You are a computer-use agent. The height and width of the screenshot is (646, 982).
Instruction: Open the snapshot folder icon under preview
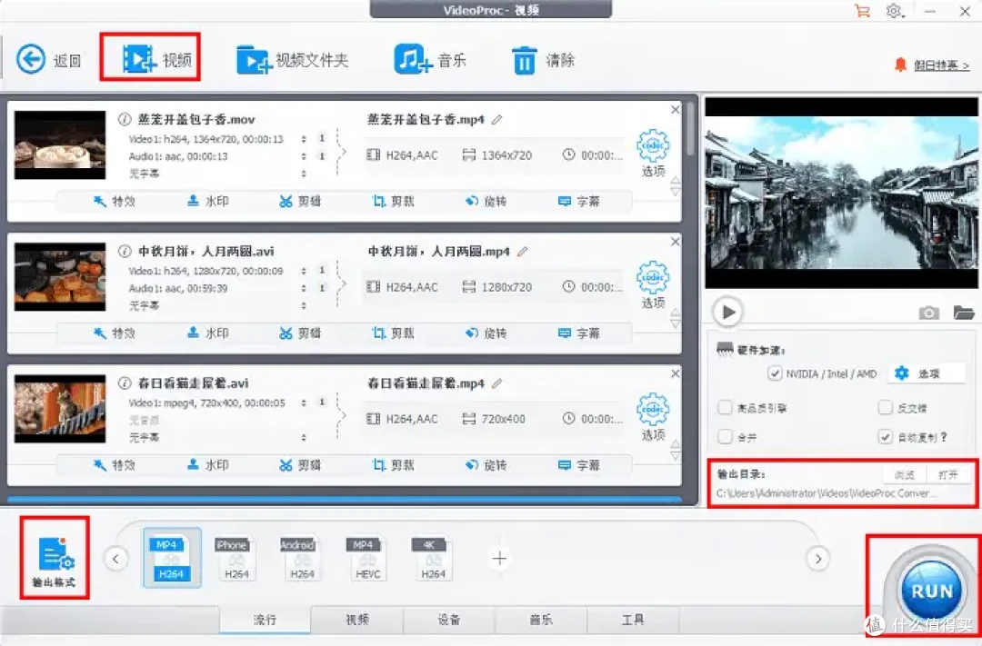(x=964, y=312)
